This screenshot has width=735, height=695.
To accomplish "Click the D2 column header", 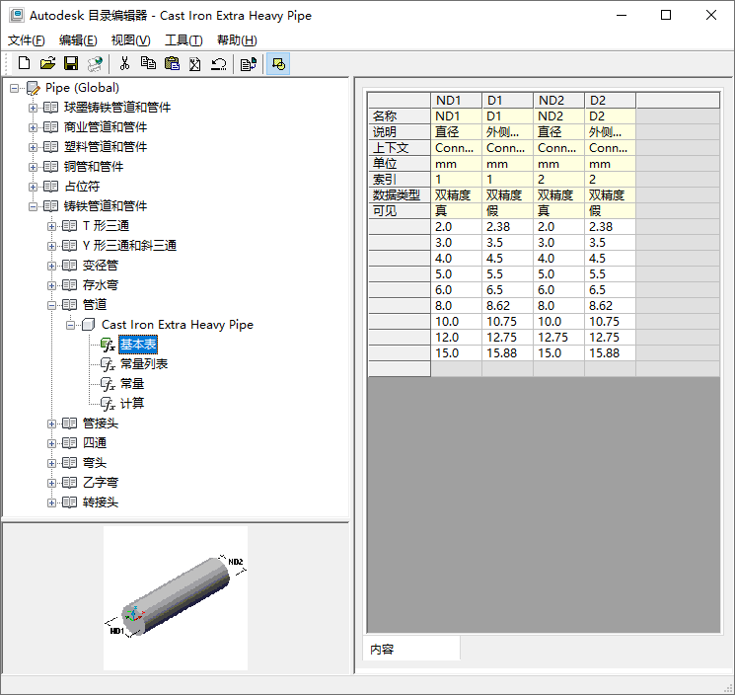I will coord(611,101).
